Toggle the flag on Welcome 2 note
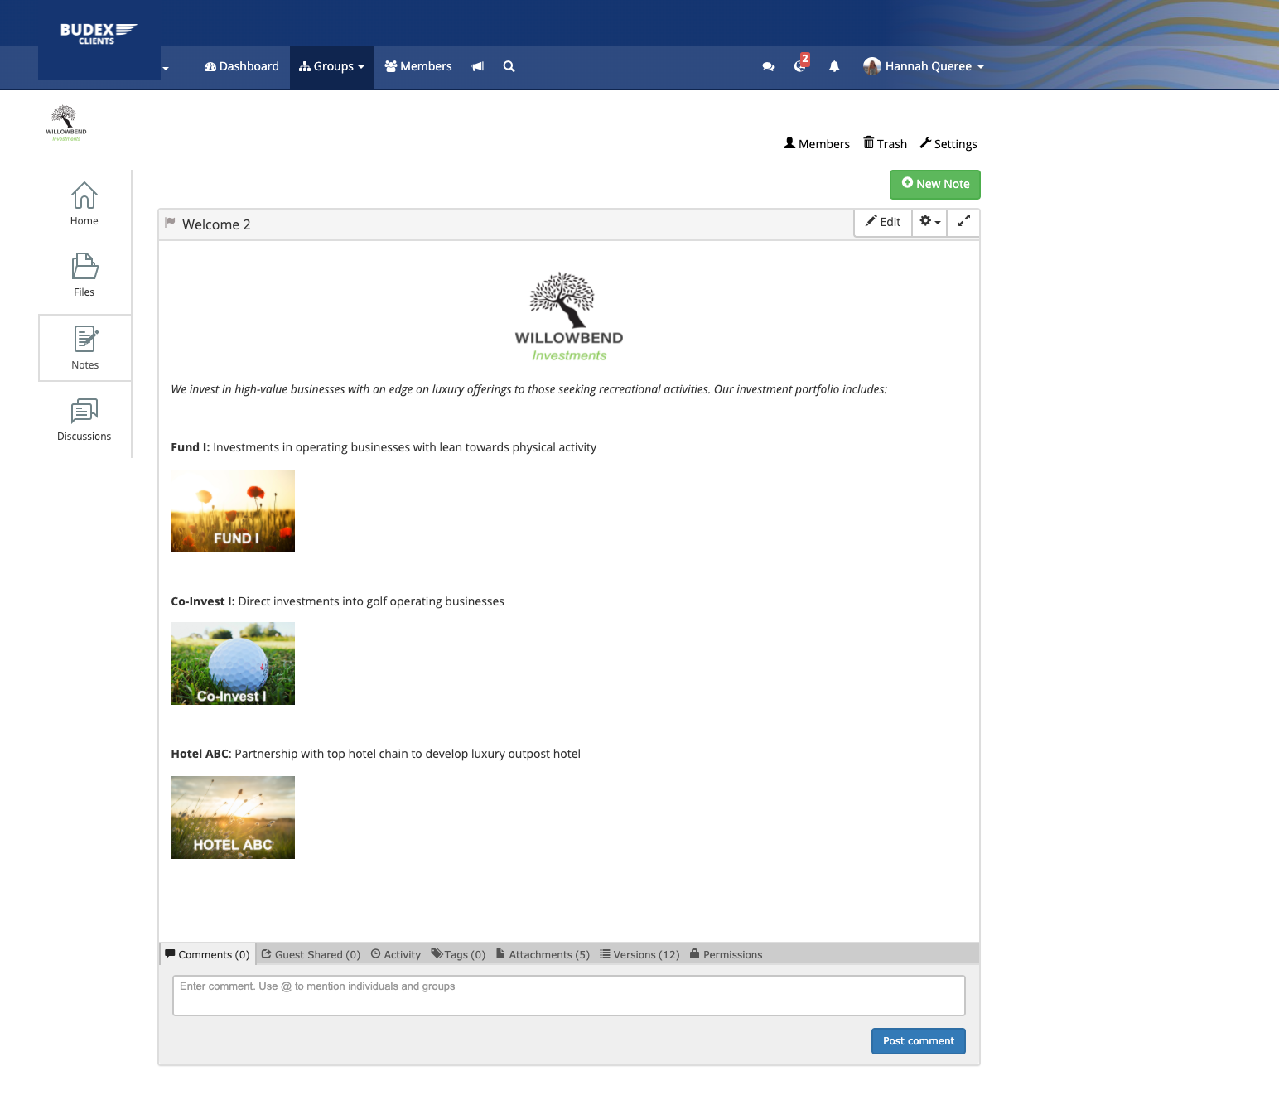1279x1095 pixels. [x=170, y=223]
